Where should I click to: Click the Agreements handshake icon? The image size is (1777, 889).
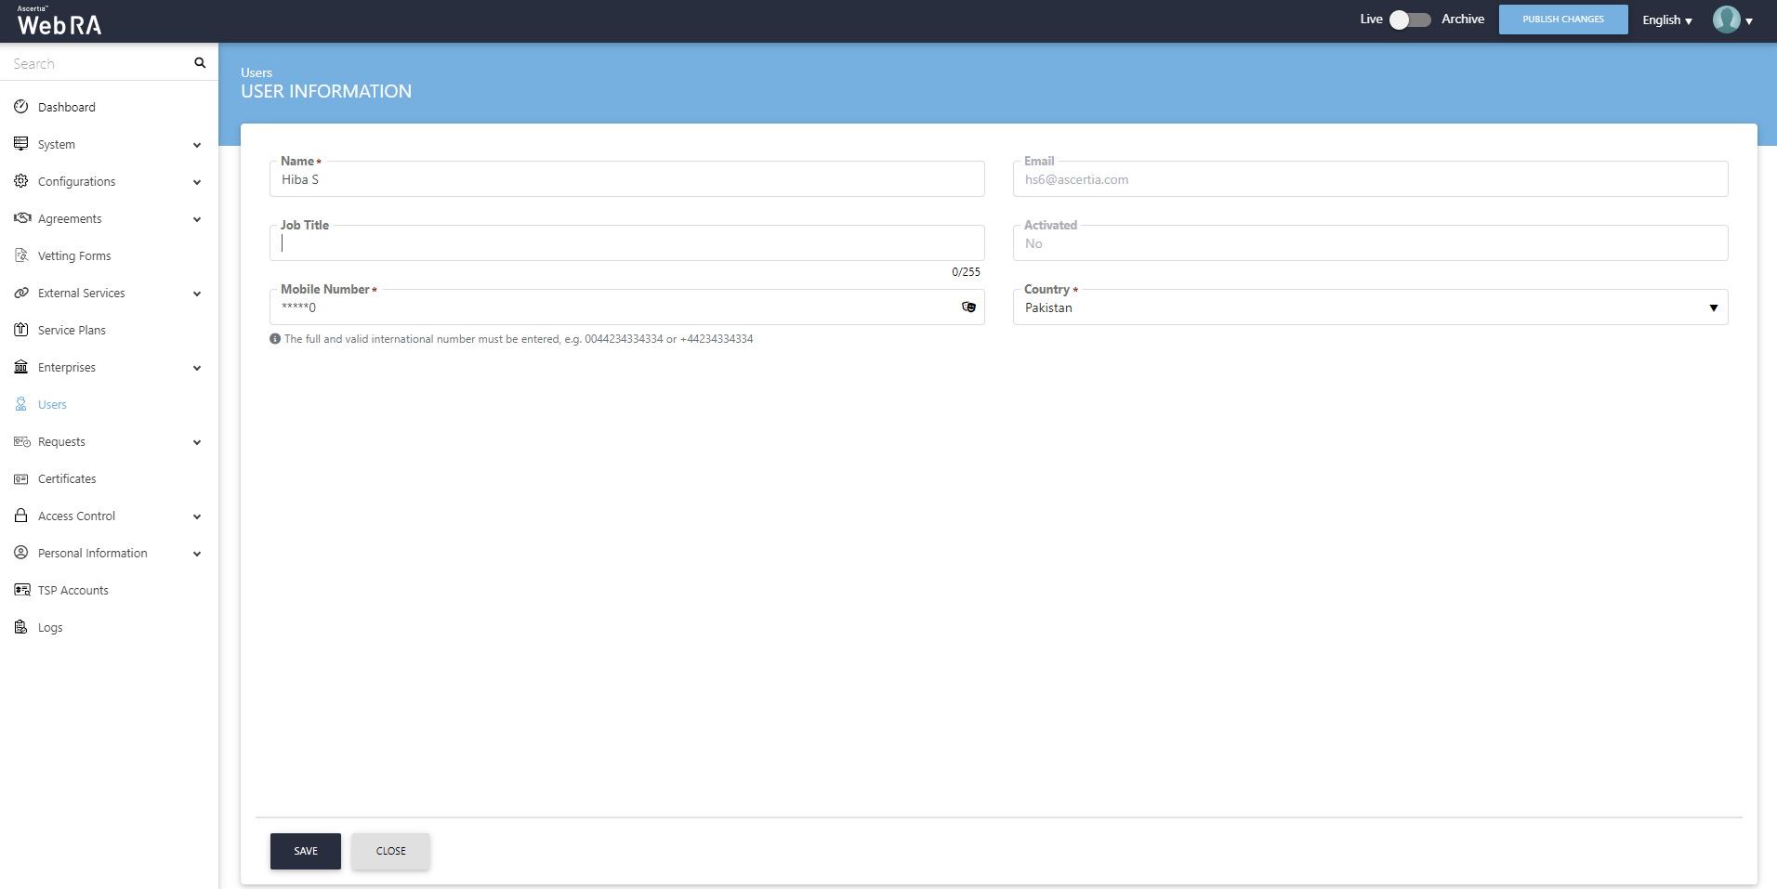(22, 218)
